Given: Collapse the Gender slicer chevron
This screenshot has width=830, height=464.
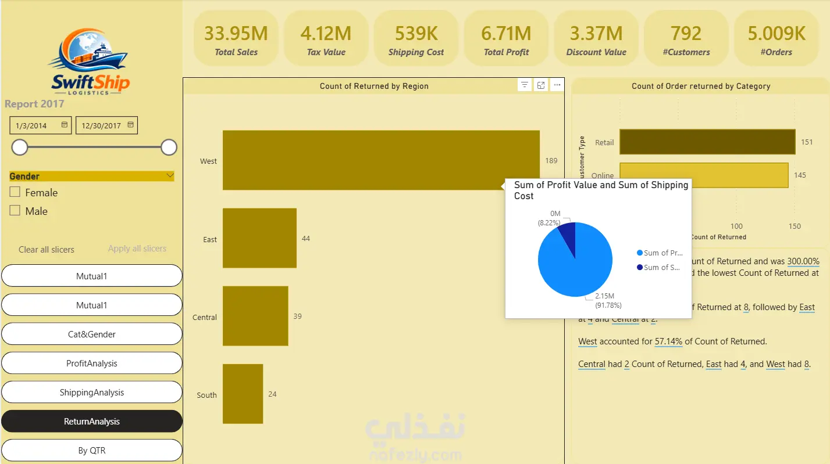Looking at the screenshot, I should (x=170, y=175).
